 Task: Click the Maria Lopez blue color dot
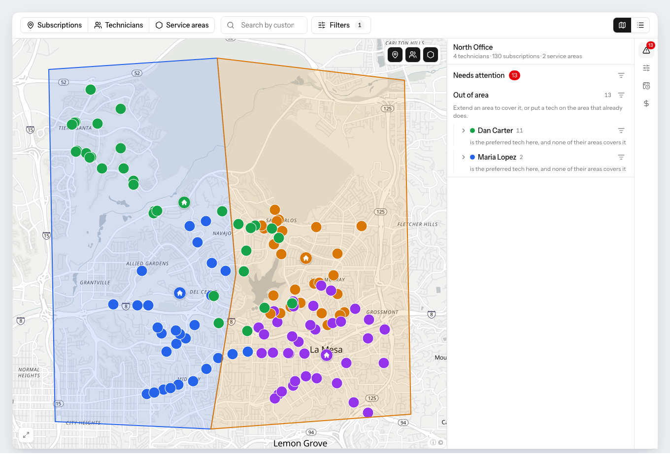point(472,157)
